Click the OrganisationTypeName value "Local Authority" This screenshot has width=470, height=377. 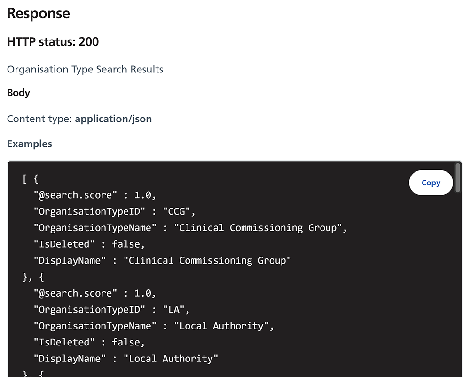coord(223,326)
